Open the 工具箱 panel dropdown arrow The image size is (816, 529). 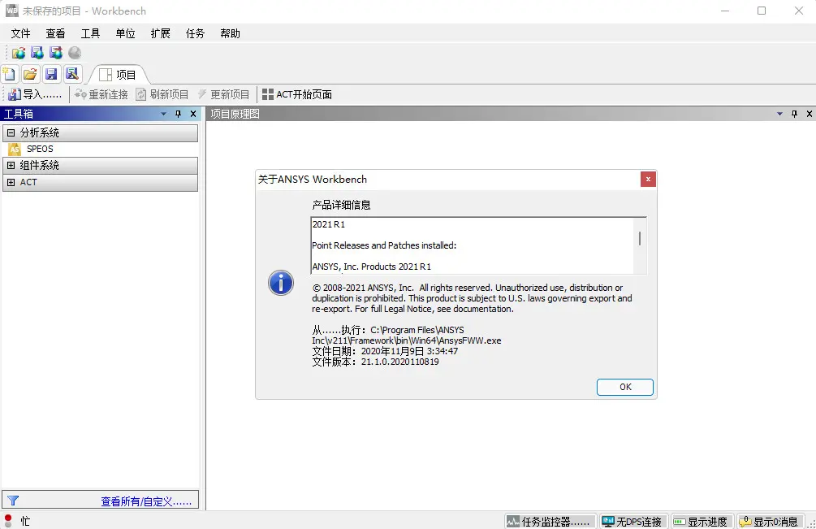pyautogui.click(x=163, y=114)
